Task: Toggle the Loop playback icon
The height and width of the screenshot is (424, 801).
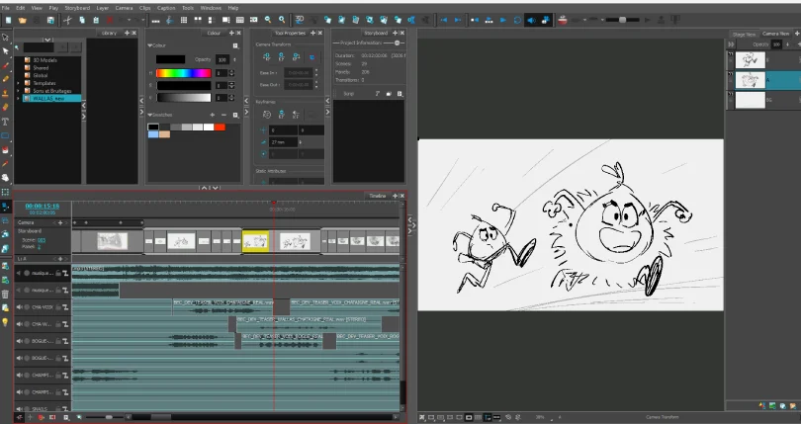Action: pos(517,20)
